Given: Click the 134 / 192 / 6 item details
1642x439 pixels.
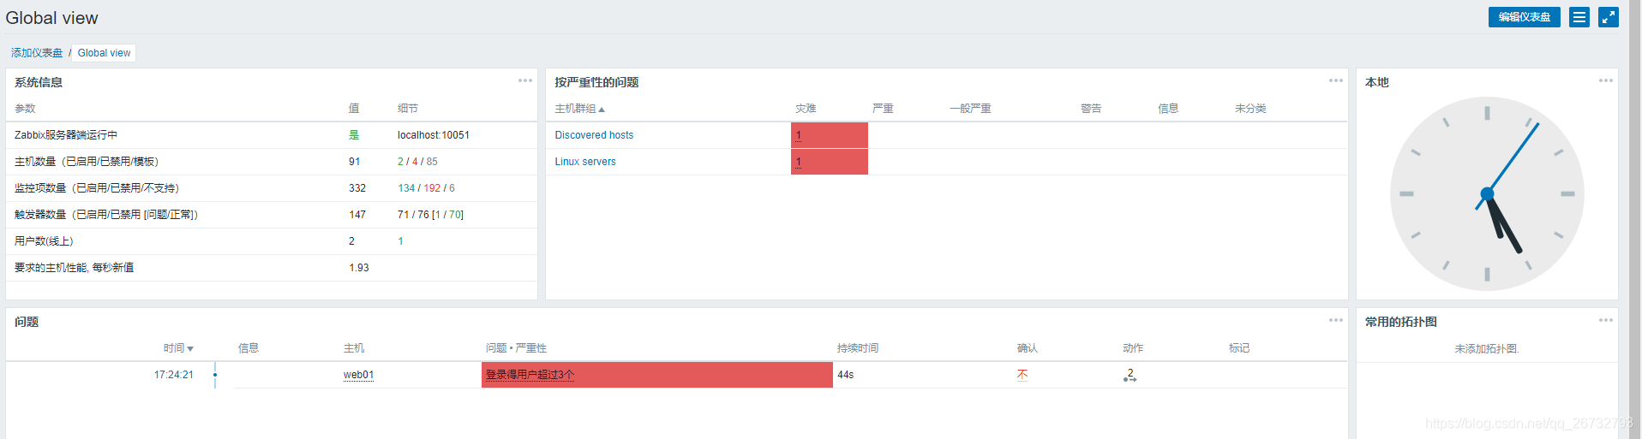Looking at the screenshot, I should click(426, 188).
